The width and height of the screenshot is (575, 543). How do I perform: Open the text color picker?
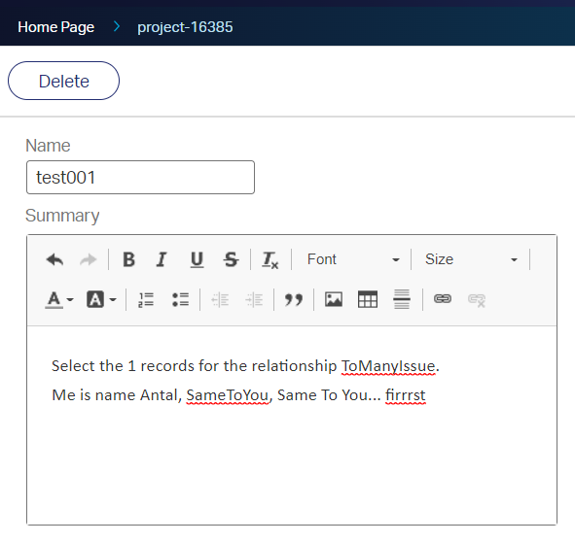(x=59, y=300)
